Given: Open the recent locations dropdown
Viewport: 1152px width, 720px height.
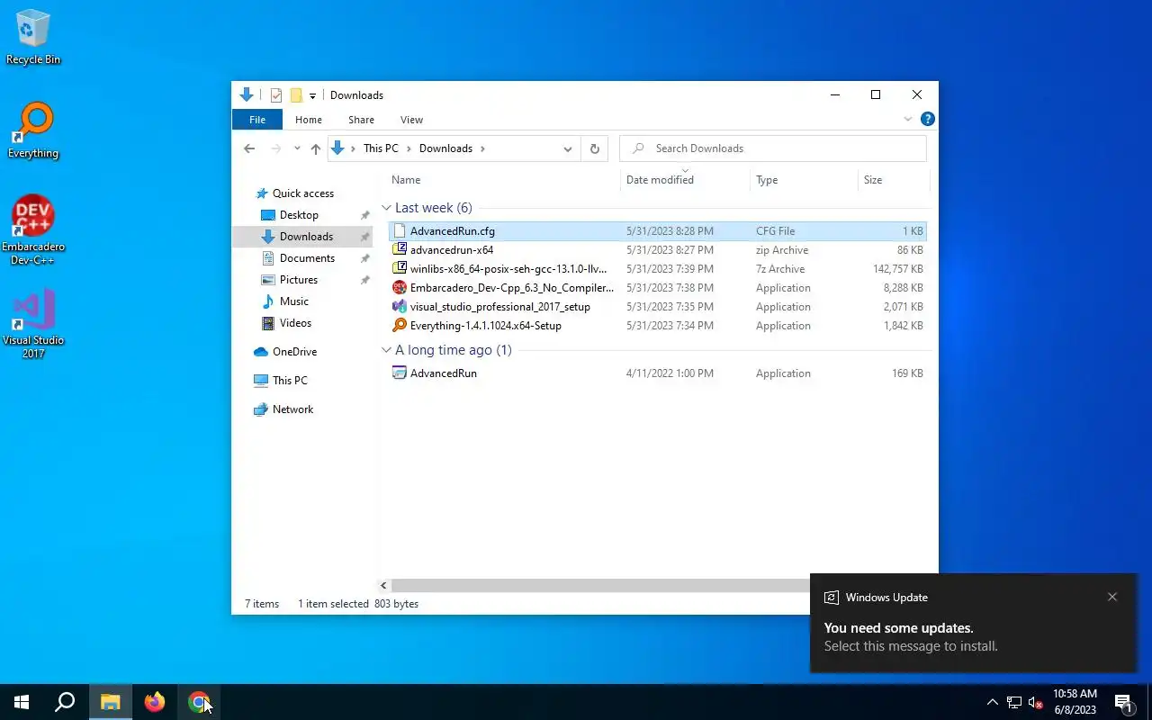Looking at the screenshot, I should click(297, 148).
